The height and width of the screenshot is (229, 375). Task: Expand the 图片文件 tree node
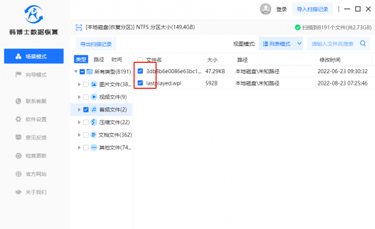point(79,84)
